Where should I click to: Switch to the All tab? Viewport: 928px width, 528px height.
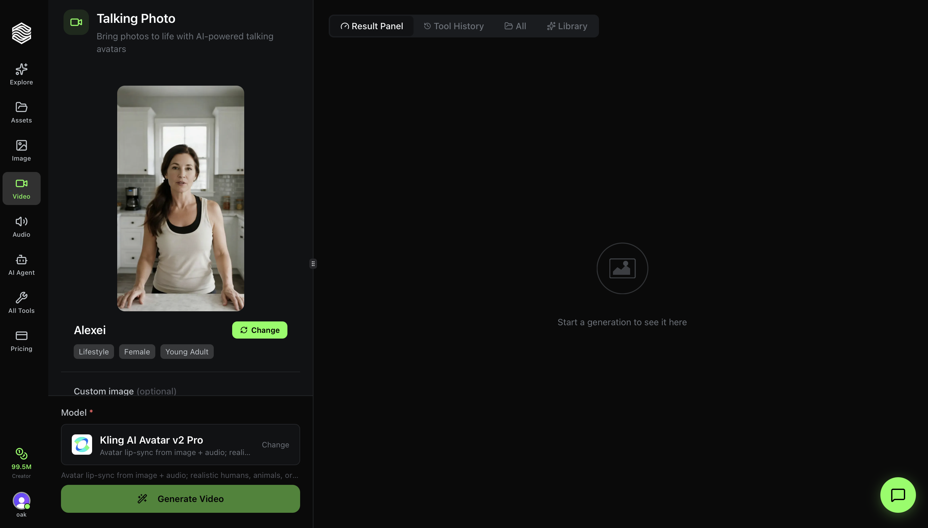coord(515,26)
